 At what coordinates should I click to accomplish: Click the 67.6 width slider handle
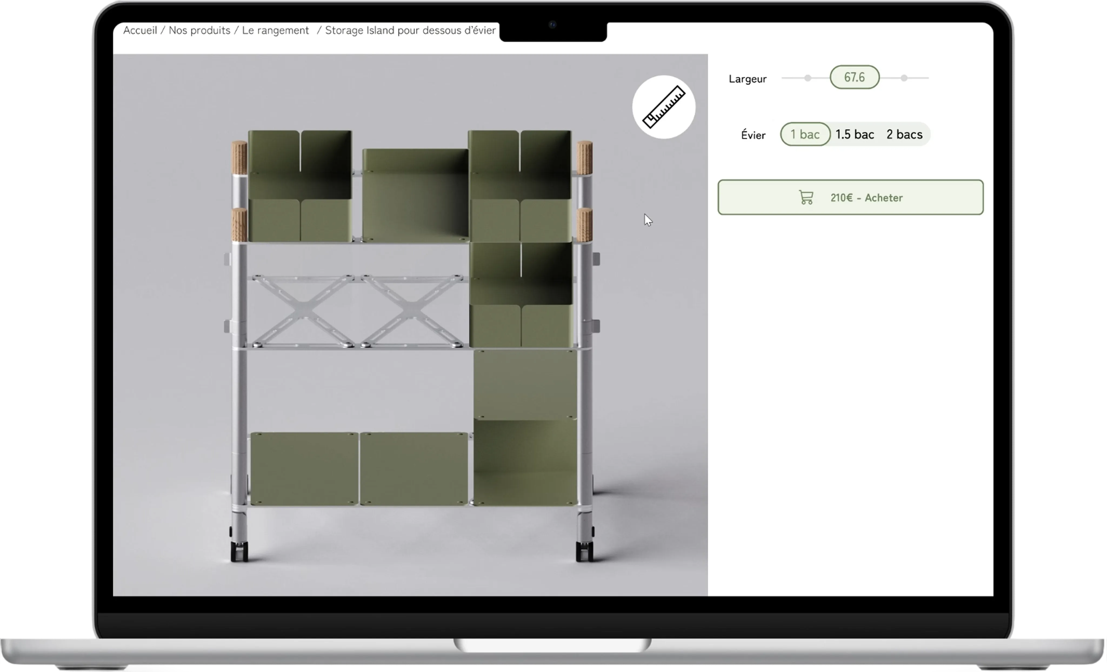(x=854, y=77)
